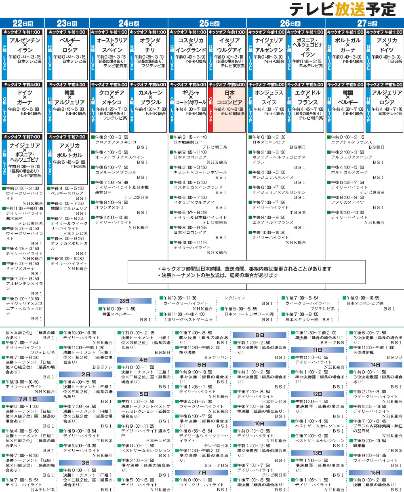Screen dimensions: 404x492
Task: Open the ナイジェリア×アルゼンチン match card
Action: pyautogui.click(x=266, y=55)
